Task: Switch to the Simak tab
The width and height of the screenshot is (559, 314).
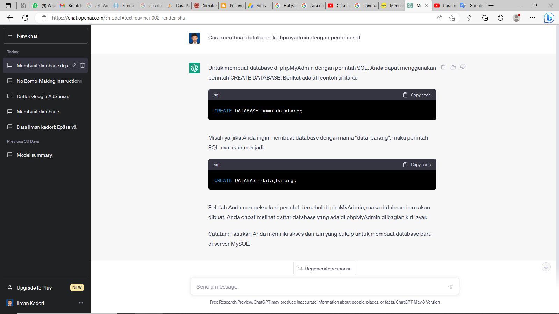Action: tap(205, 6)
